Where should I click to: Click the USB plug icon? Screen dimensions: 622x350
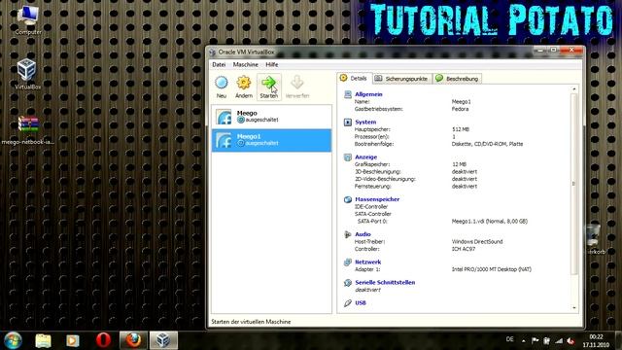pyautogui.click(x=348, y=302)
